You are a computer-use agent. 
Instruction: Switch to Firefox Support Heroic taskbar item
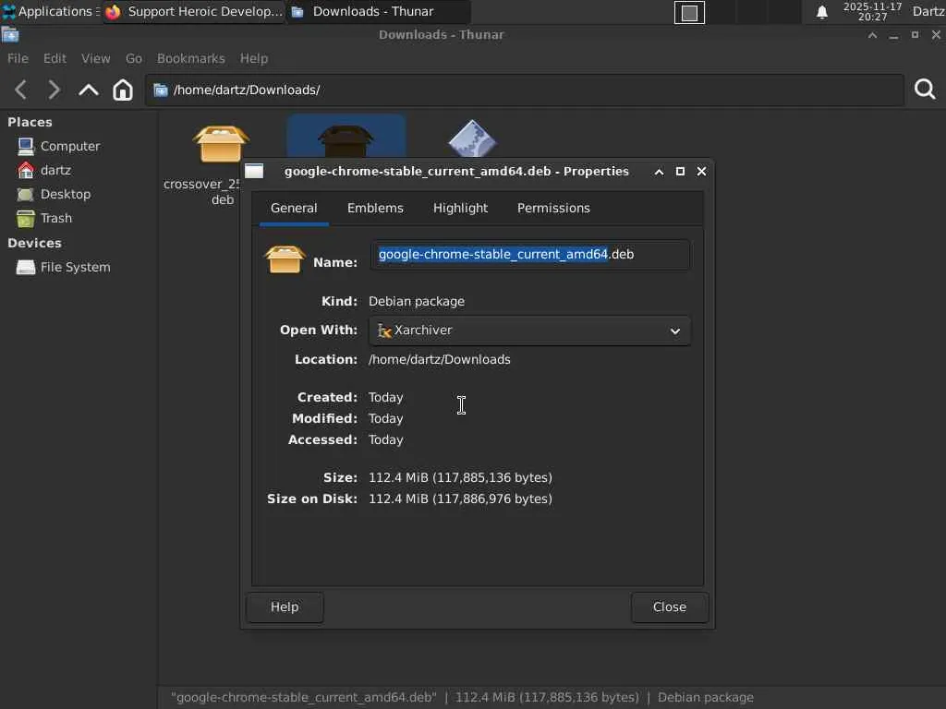[x=194, y=11]
